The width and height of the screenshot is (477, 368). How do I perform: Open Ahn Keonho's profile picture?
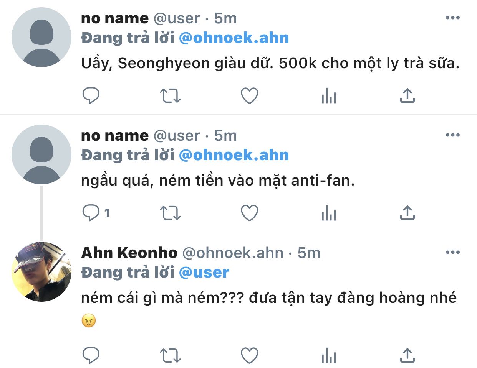(41, 271)
